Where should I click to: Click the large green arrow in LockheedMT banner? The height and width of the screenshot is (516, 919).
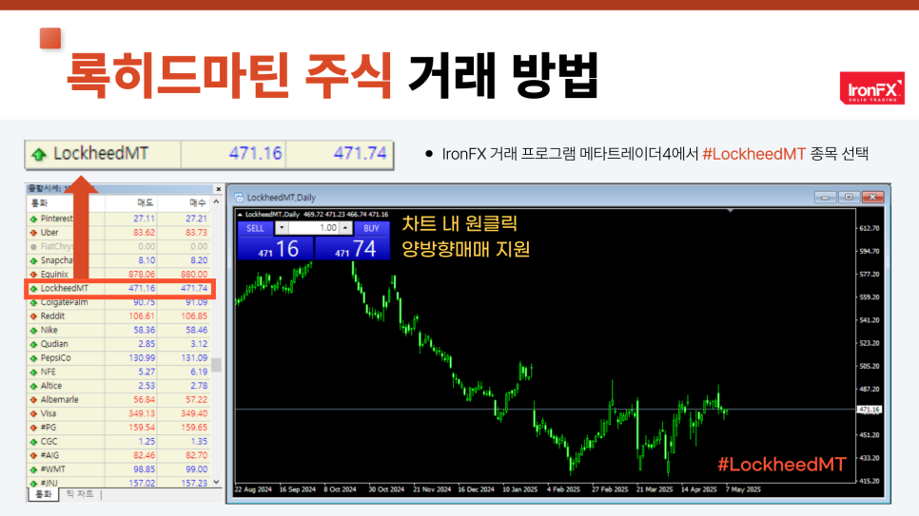(39, 154)
